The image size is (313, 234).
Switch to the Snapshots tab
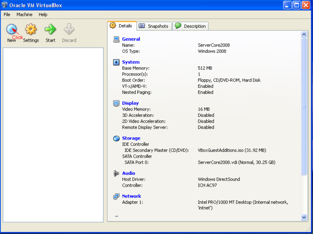tap(154, 26)
